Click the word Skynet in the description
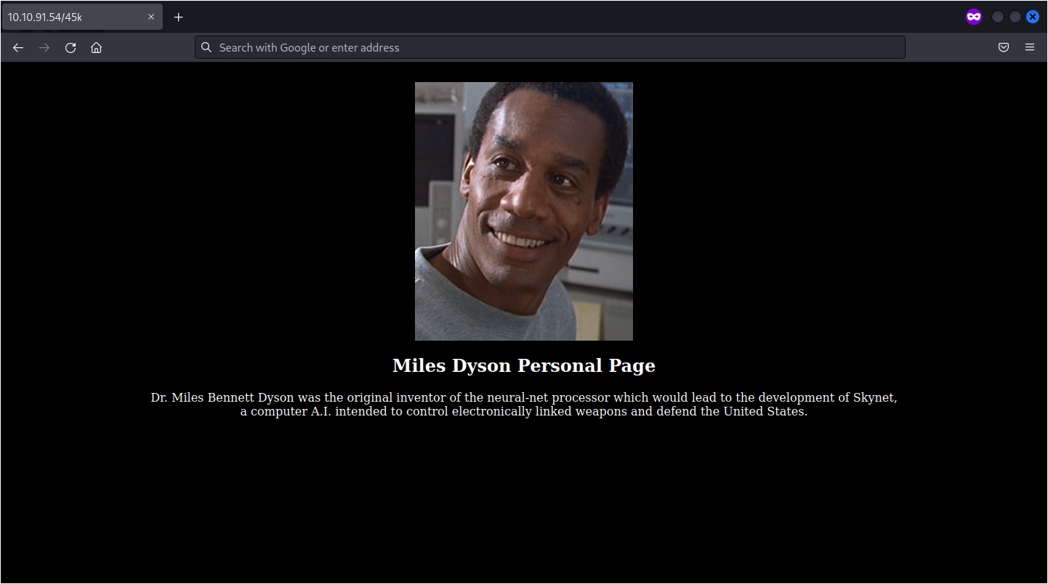The width and height of the screenshot is (1048, 584). pos(876,398)
